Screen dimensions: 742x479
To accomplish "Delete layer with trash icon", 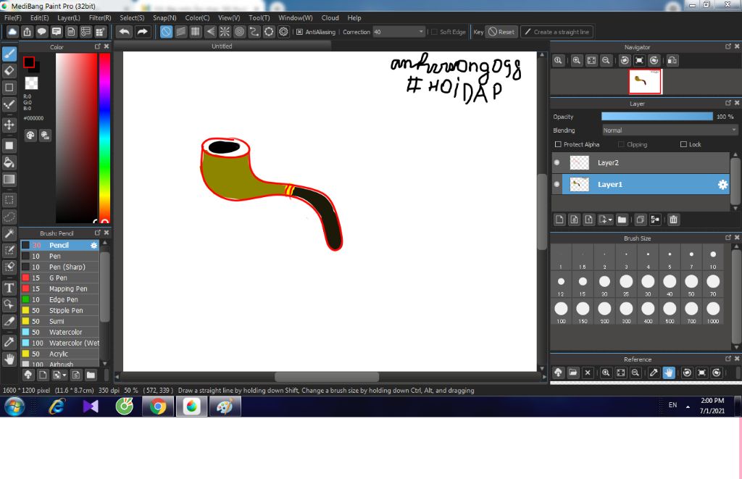I will coord(673,220).
